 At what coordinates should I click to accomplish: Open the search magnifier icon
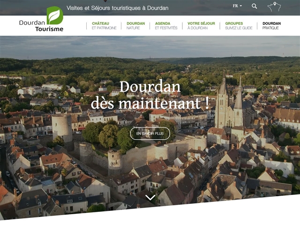pyautogui.click(x=254, y=6)
